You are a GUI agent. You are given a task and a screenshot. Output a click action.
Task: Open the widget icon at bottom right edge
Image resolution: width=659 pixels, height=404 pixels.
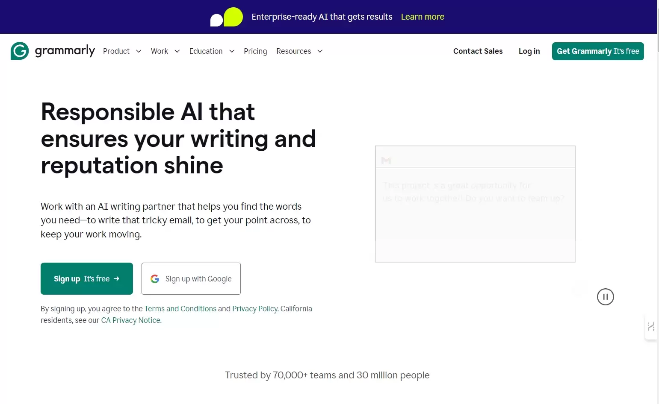[651, 327]
